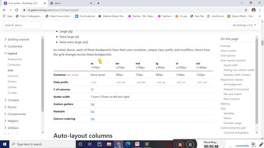Image resolution: width=264 pixels, height=148 pixels.
Task: Click the browser address bar URL
Action: pyautogui.click(x=53, y=10)
